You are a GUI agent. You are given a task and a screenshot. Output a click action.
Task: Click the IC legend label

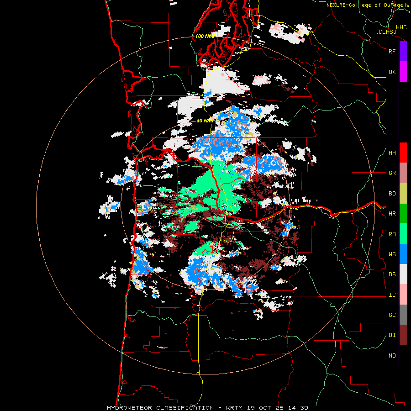(x=392, y=295)
